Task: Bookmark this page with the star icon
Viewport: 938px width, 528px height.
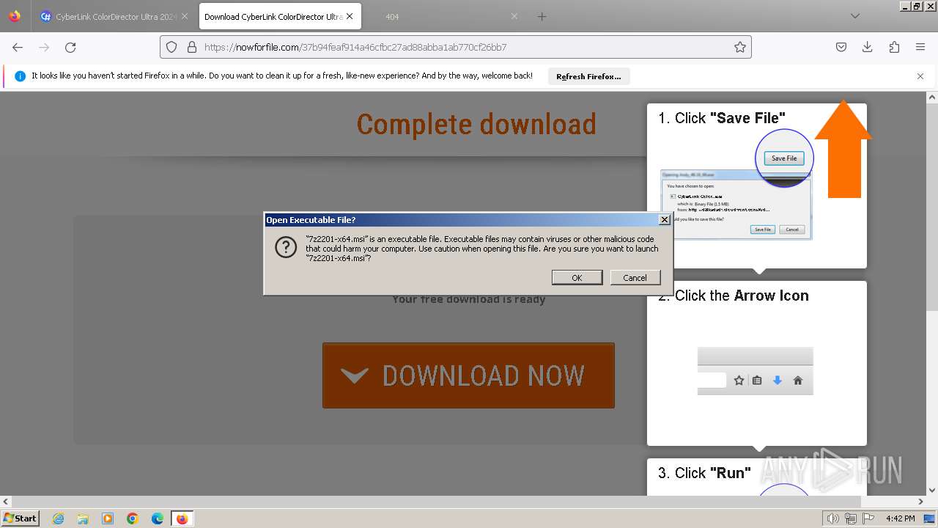Action: (740, 47)
